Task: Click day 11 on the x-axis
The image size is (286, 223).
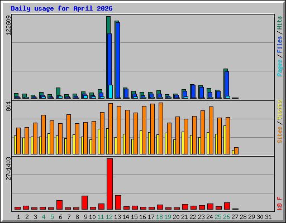Action: coord(101,217)
